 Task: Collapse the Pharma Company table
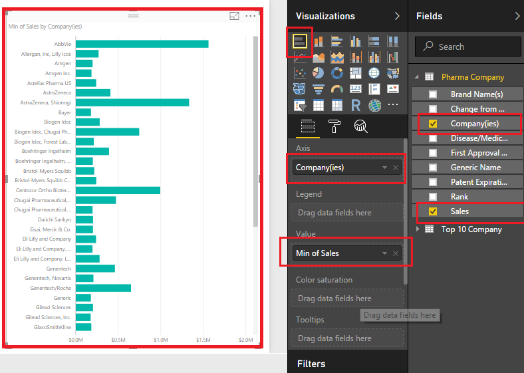[417, 77]
